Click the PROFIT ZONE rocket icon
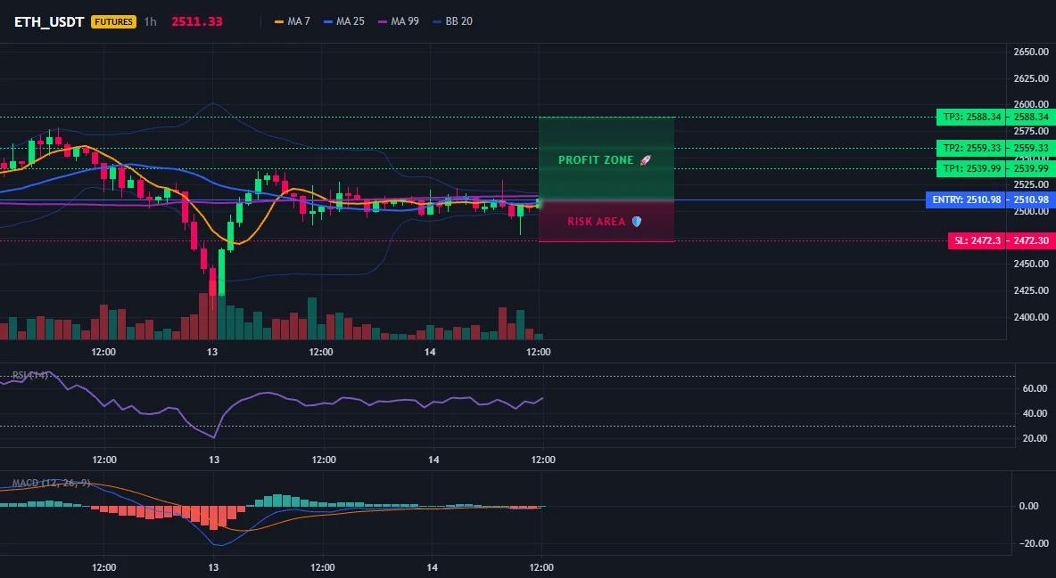This screenshot has width=1056, height=578. point(645,160)
